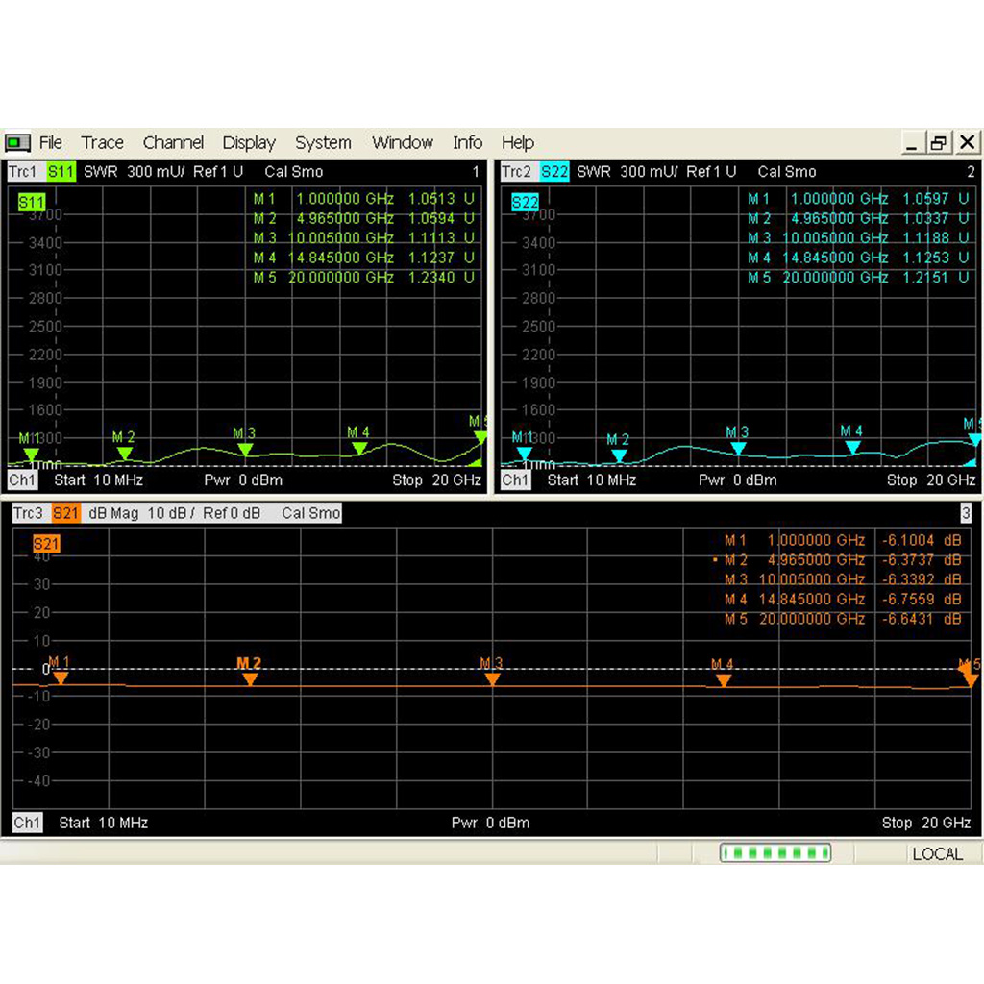
Task: Click S21 M4 readout -6.7559 dB
Action: click(x=922, y=600)
